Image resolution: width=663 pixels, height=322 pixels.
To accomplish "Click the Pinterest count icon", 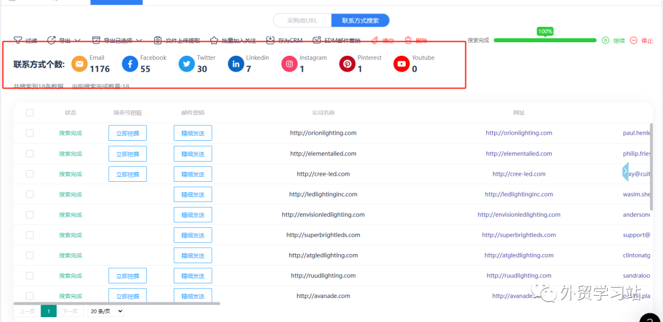I will (x=347, y=64).
